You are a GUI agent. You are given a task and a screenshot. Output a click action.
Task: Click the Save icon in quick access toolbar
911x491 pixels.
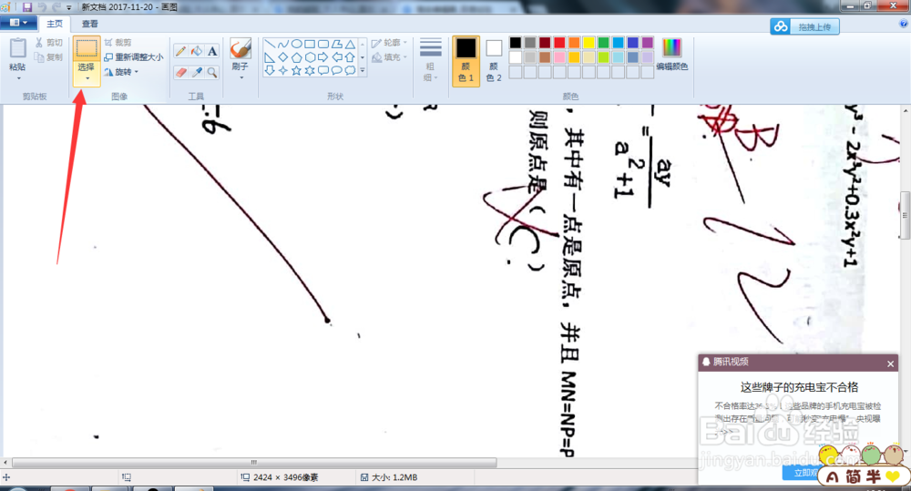27,7
